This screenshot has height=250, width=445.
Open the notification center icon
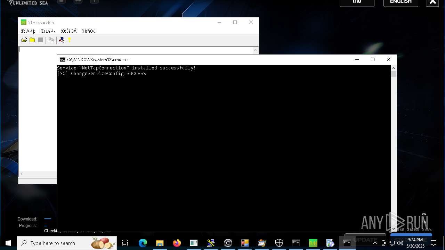tap(433, 243)
